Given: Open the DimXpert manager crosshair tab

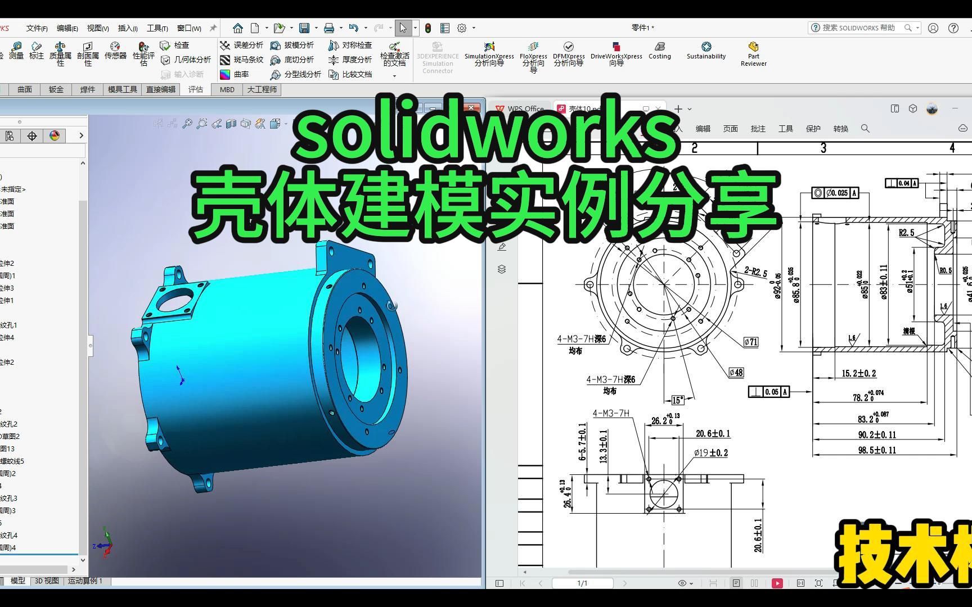Looking at the screenshot, I should [32, 135].
